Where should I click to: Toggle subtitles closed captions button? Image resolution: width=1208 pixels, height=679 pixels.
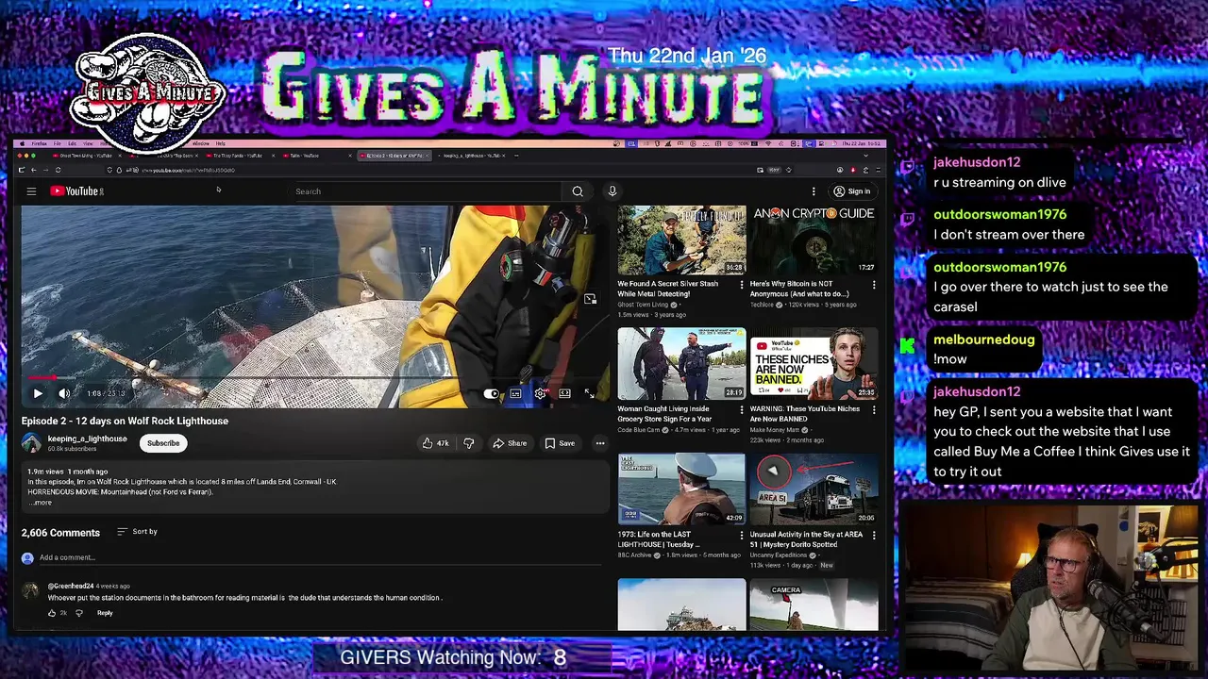[515, 393]
